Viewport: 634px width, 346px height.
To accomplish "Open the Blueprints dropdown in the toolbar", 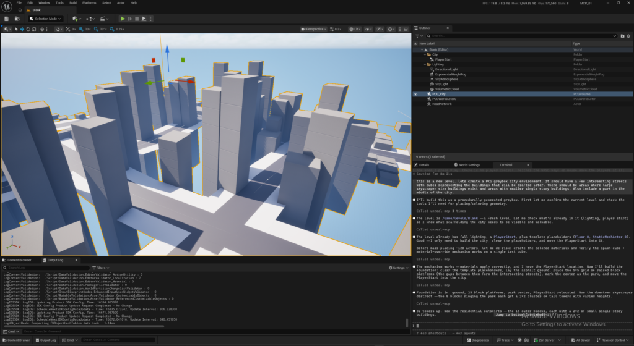I will tap(90, 19).
